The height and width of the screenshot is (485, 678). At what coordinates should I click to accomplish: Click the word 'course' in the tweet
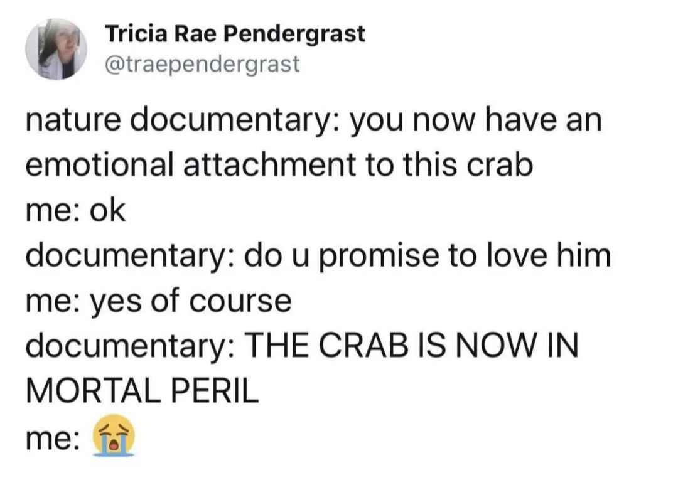click(241, 302)
